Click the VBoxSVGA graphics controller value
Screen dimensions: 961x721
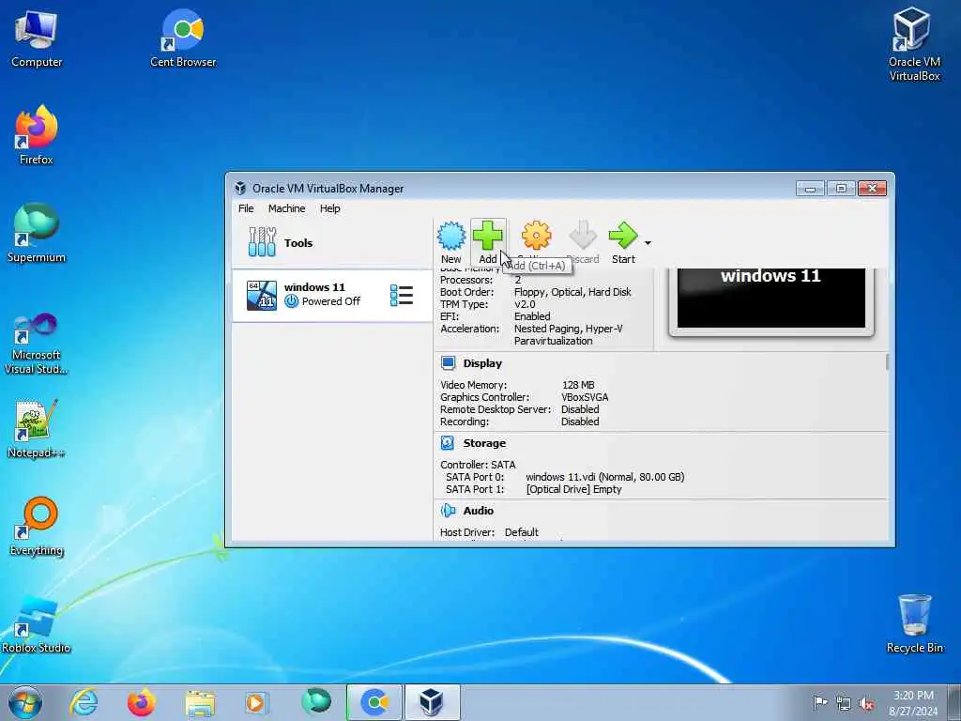pos(585,397)
